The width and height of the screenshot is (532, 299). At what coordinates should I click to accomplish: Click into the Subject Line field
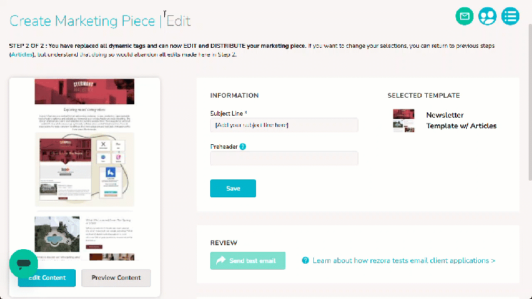tap(284, 125)
